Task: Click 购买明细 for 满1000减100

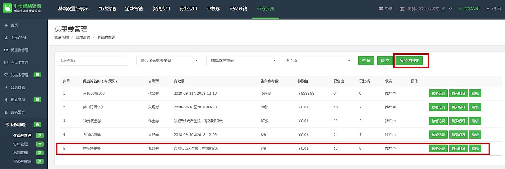Action: coord(458,94)
